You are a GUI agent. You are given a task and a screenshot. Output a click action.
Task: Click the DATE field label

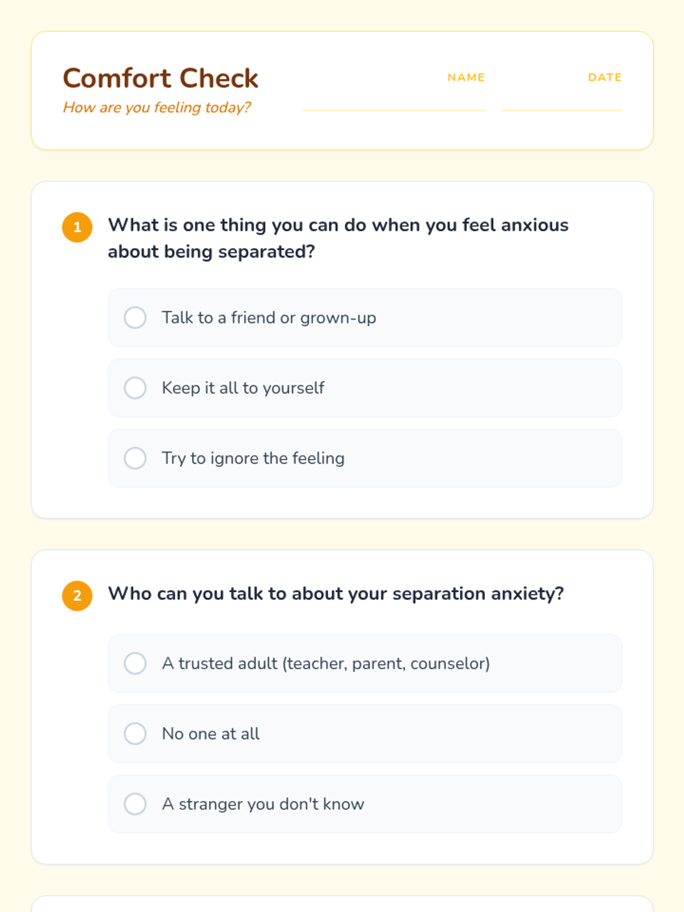click(x=605, y=78)
